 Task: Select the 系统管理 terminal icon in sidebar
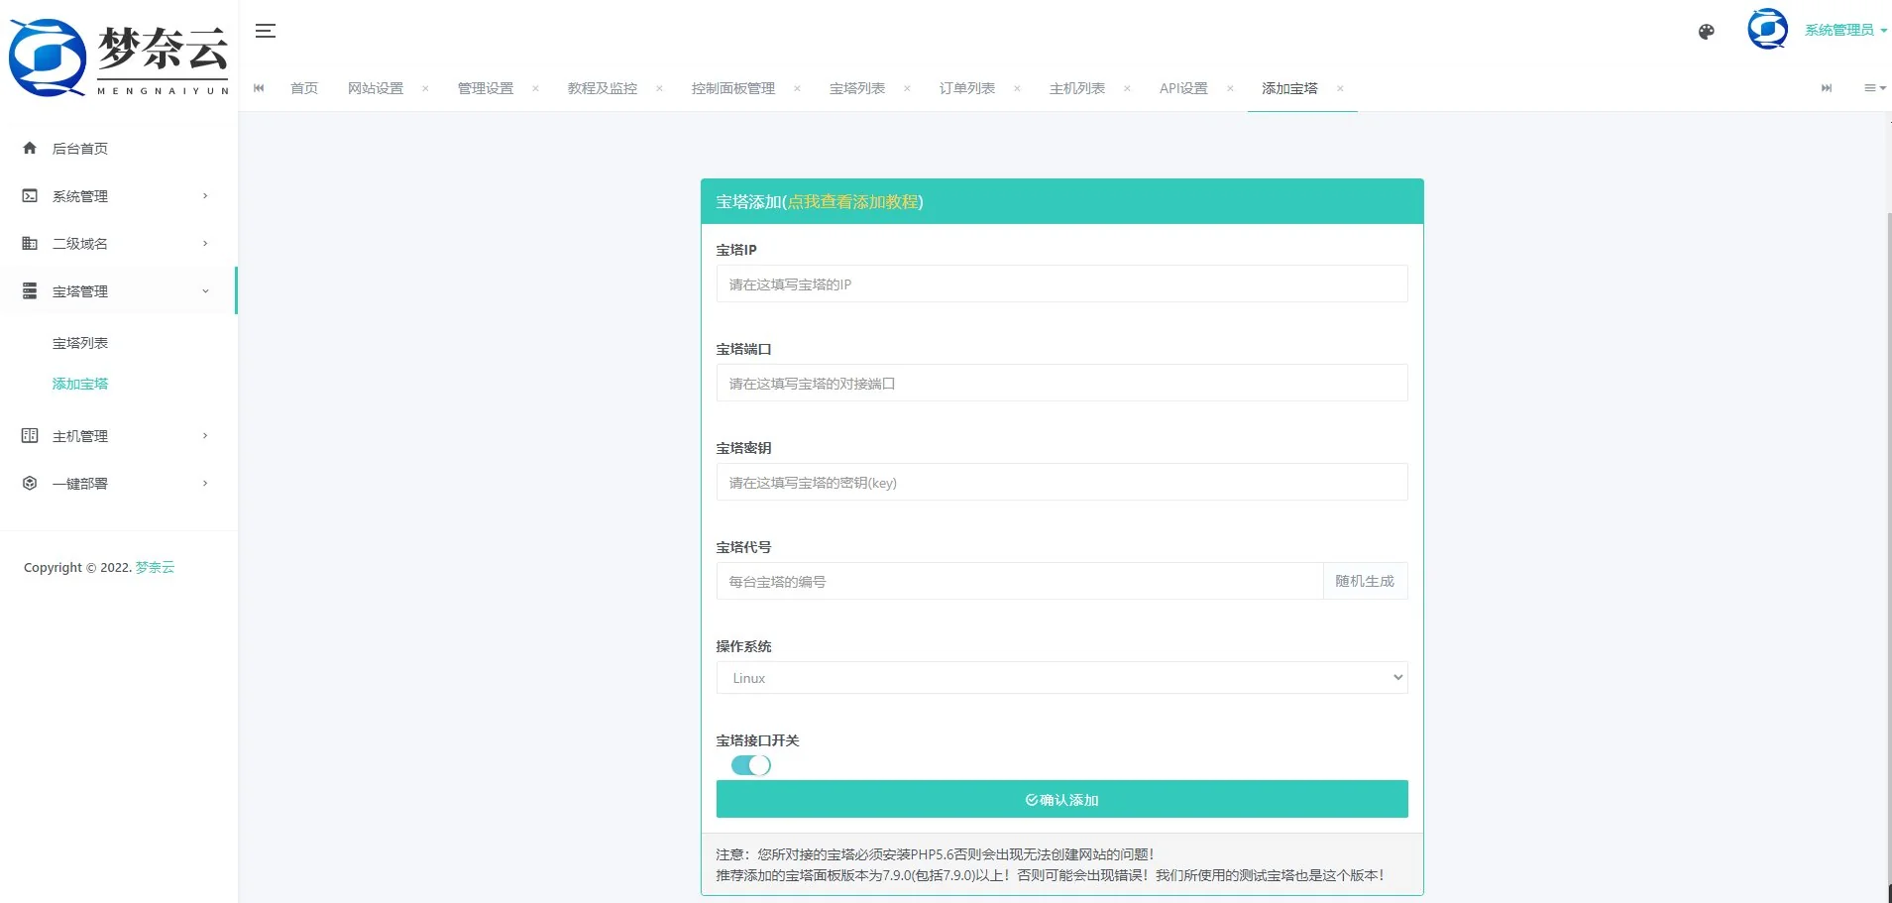pyautogui.click(x=29, y=195)
